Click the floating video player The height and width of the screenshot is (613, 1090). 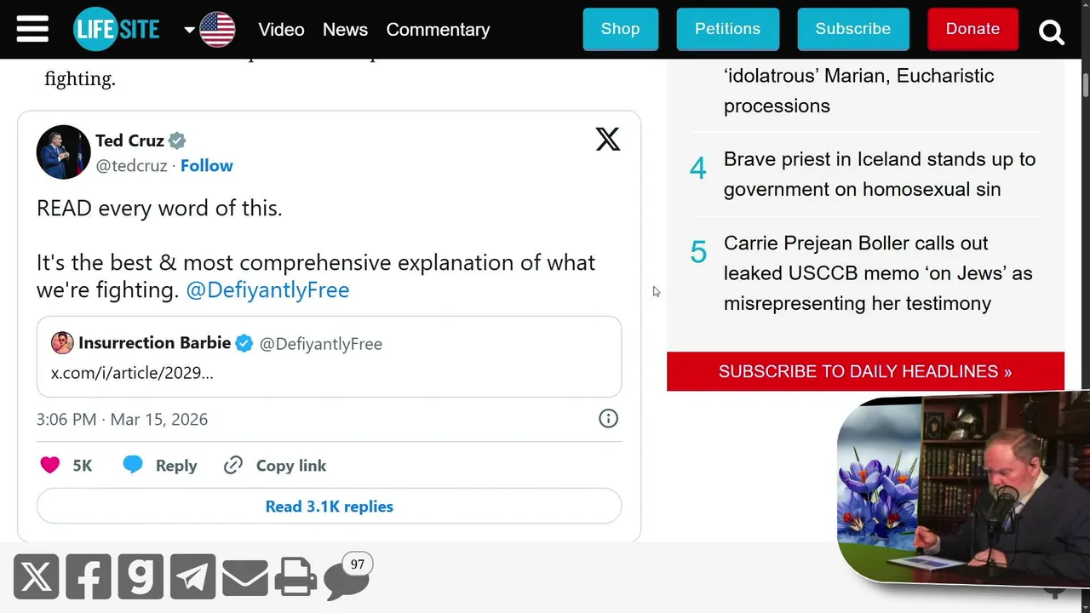pos(963,488)
